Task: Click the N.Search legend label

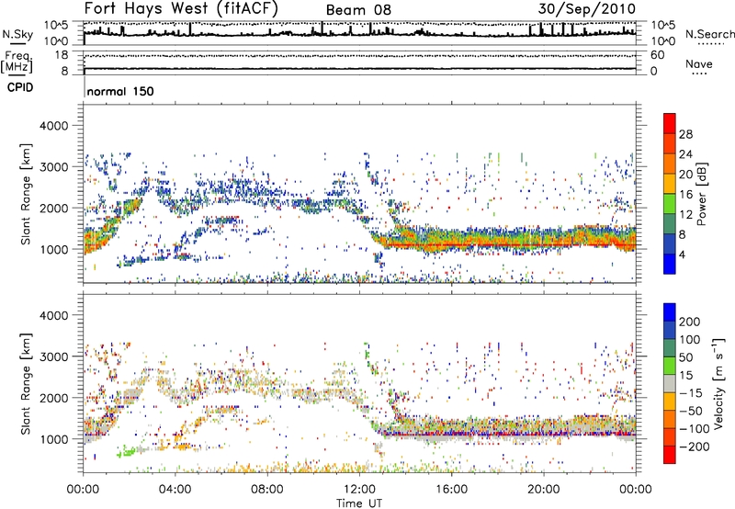Action: [x=709, y=34]
